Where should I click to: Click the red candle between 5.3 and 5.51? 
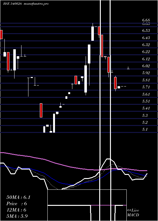[41, 110]
